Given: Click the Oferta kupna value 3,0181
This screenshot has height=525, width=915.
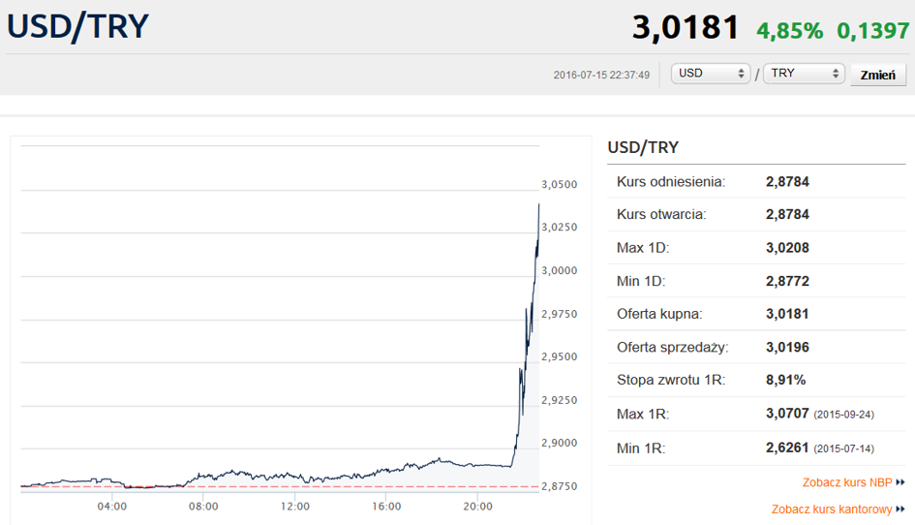Looking at the screenshot, I should point(787,314).
